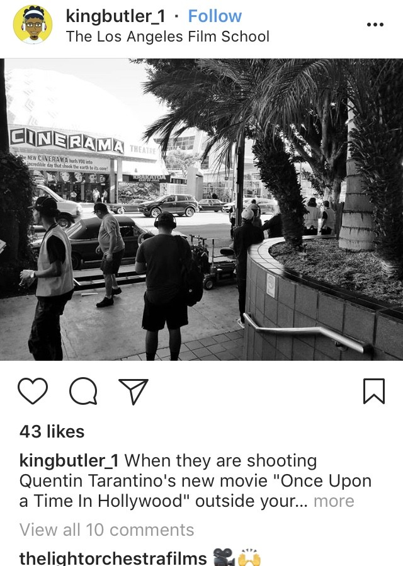View all 10 comments
The height and width of the screenshot is (566, 403).
point(107,530)
